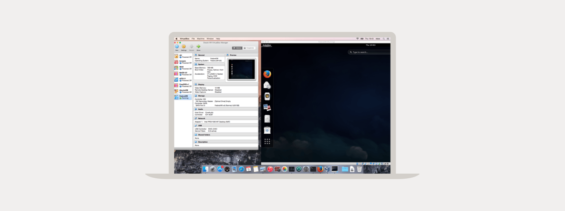Open System Preferences in the Dock

[x=306, y=169]
